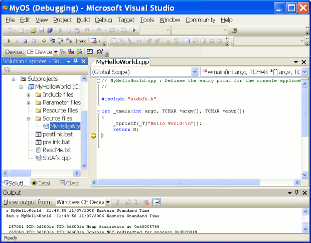The image size is (311, 243).
Task: Select postlink.bat in Solution Explorer
Action: [58, 134]
